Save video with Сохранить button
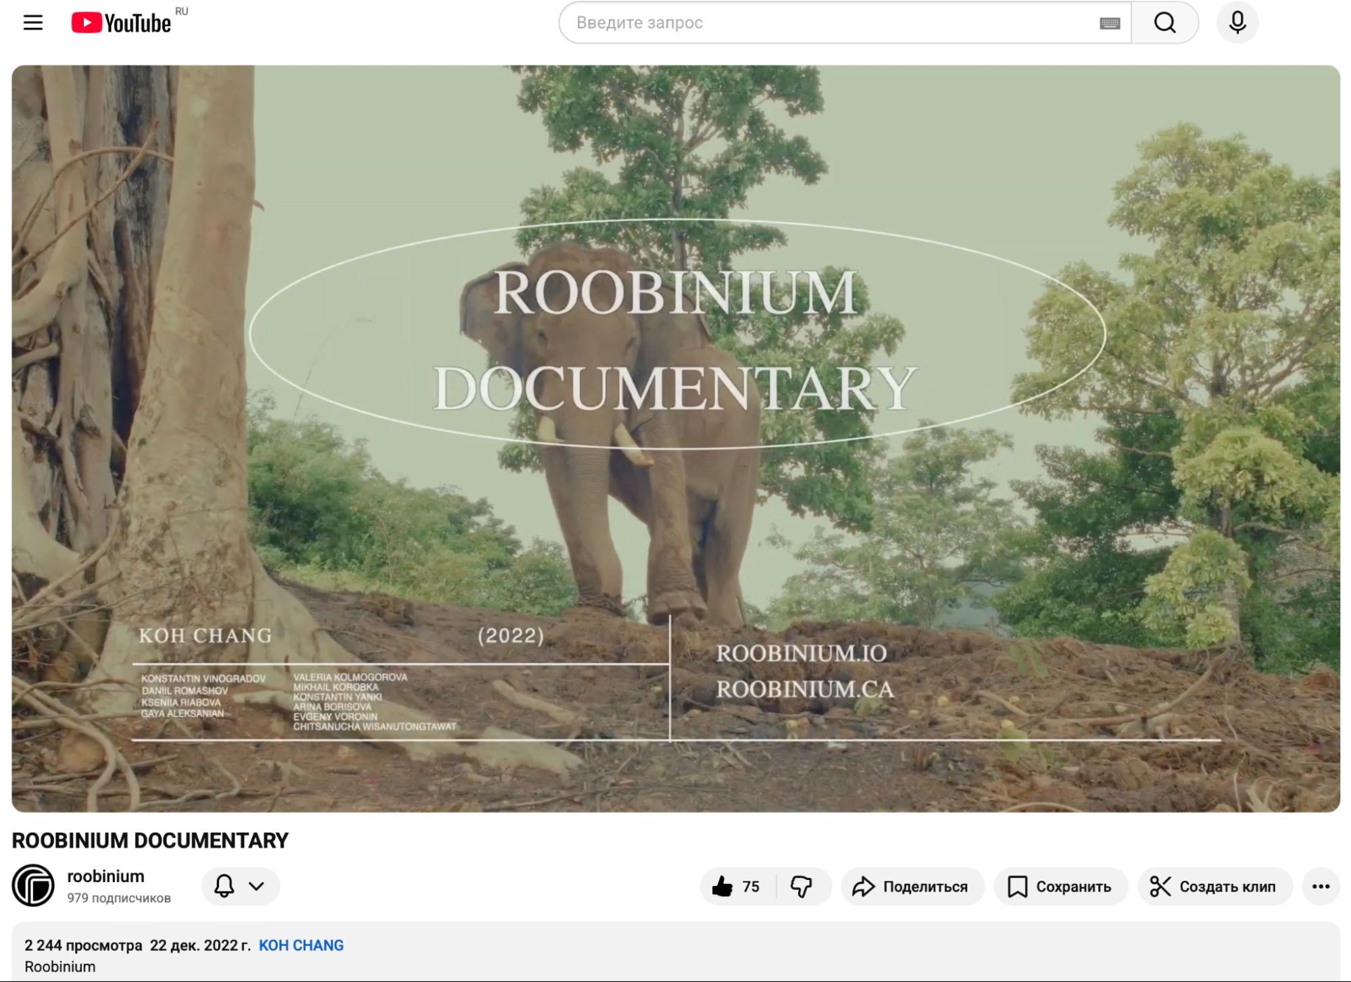 pyautogui.click(x=1060, y=886)
